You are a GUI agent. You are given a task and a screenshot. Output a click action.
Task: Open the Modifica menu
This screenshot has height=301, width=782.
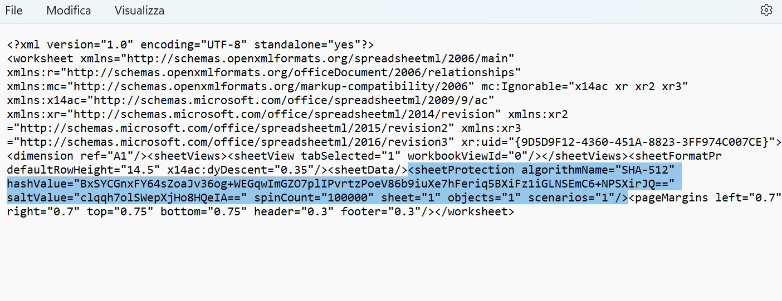(69, 11)
